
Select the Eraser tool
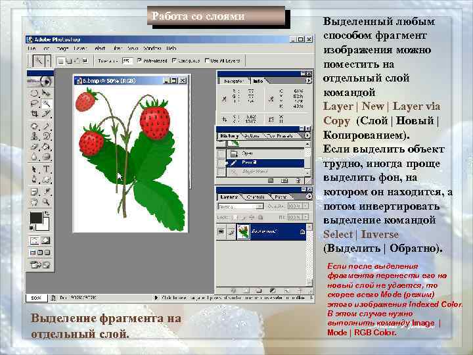coord(34,147)
